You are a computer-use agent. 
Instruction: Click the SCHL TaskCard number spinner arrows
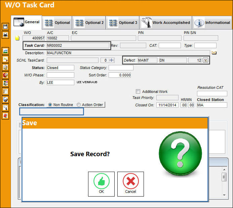111,60
